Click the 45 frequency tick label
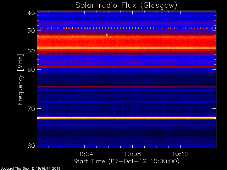Image resolution: width=227 pixels, height=170 pixels. [31, 13]
